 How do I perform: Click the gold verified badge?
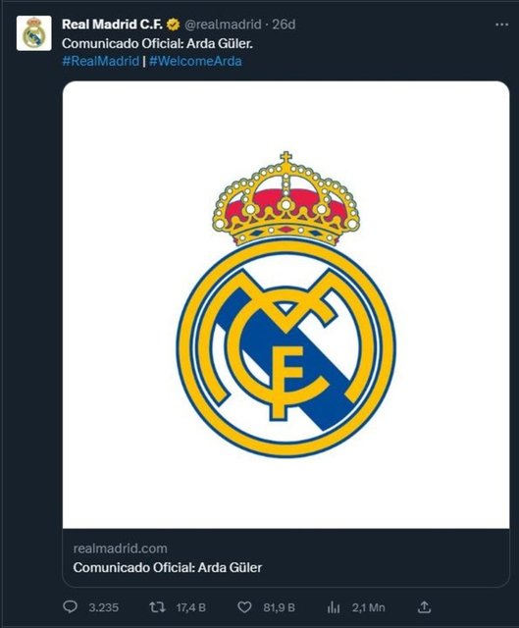pos(173,25)
